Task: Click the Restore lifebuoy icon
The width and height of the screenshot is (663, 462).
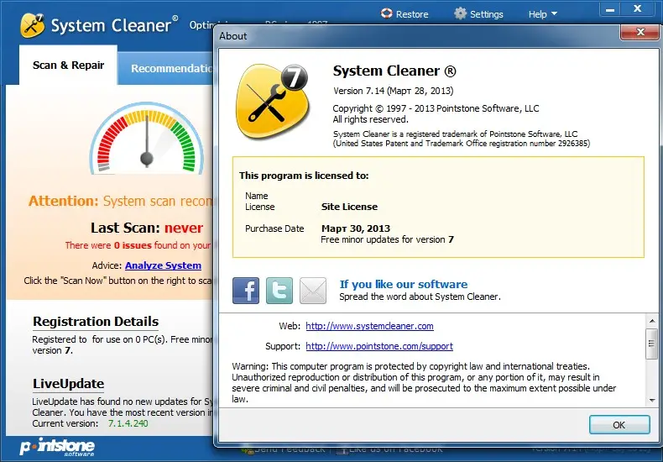Action: [x=386, y=13]
